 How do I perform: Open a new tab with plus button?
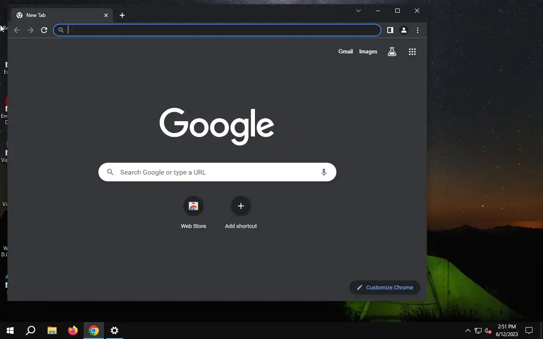tap(122, 15)
